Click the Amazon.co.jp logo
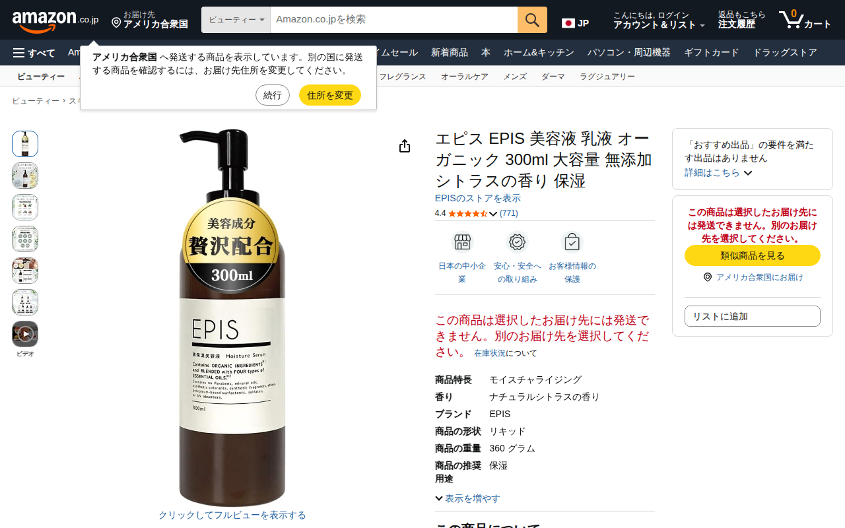The width and height of the screenshot is (845, 528). click(55, 20)
